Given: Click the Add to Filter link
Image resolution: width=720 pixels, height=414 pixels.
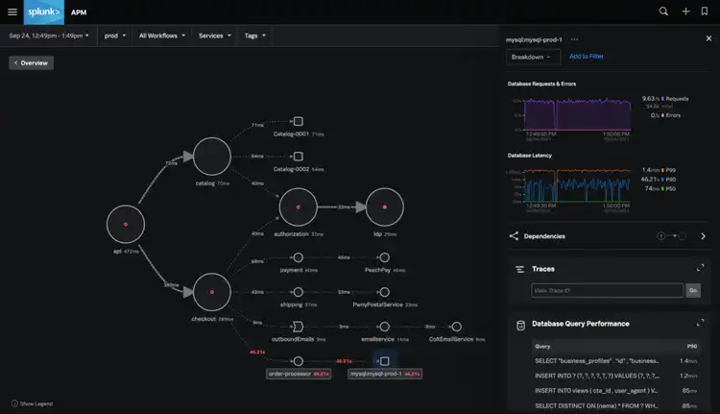Looking at the screenshot, I should [x=587, y=57].
